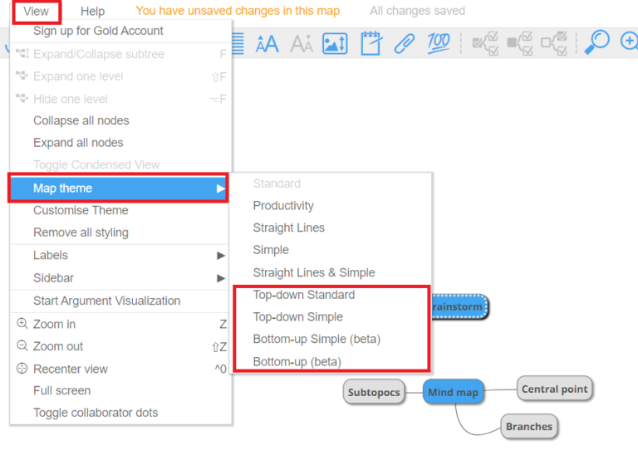The width and height of the screenshot is (638, 465).
Task: Toggle Full screen mode
Action: (62, 390)
